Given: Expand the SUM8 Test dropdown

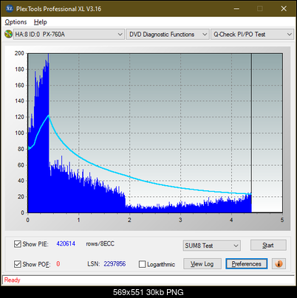Looking at the screenshot, I should [212, 246].
